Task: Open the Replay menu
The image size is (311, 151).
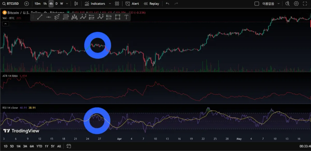Action: click(151, 4)
